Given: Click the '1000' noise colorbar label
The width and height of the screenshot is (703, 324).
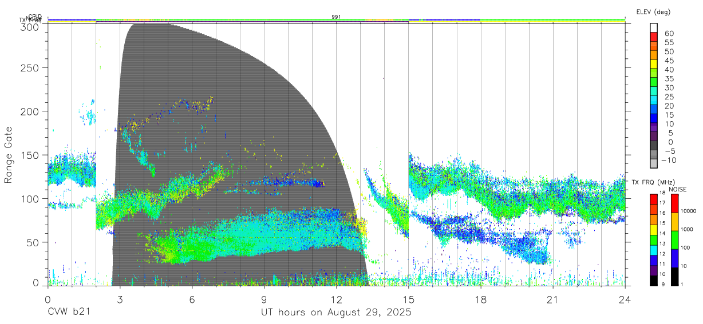Looking at the screenshot, I should tap(687, 230).
